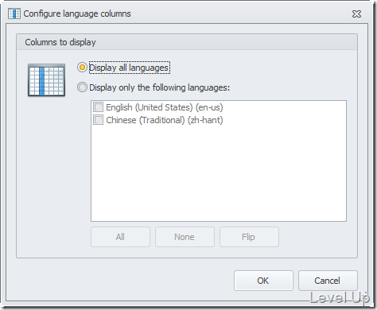Screen dimensions: 377x310
Task: Check the English (United States) checkbox
Action: (98, 107)
